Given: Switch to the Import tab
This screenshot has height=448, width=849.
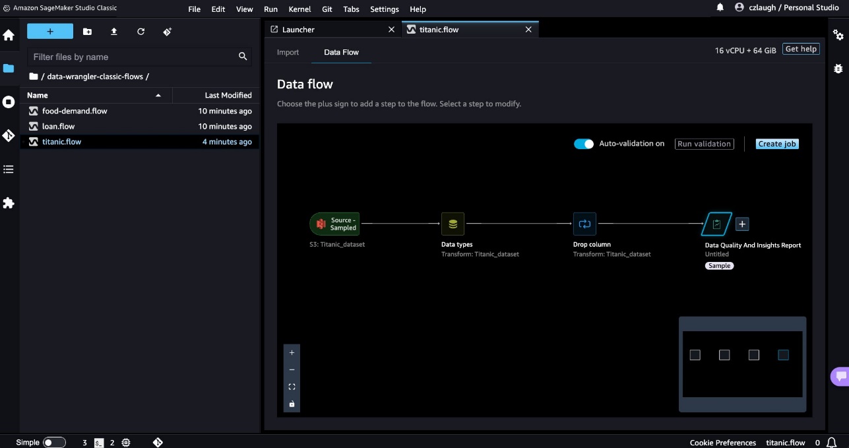Looking at the screenshot, I should pos(288,52).
